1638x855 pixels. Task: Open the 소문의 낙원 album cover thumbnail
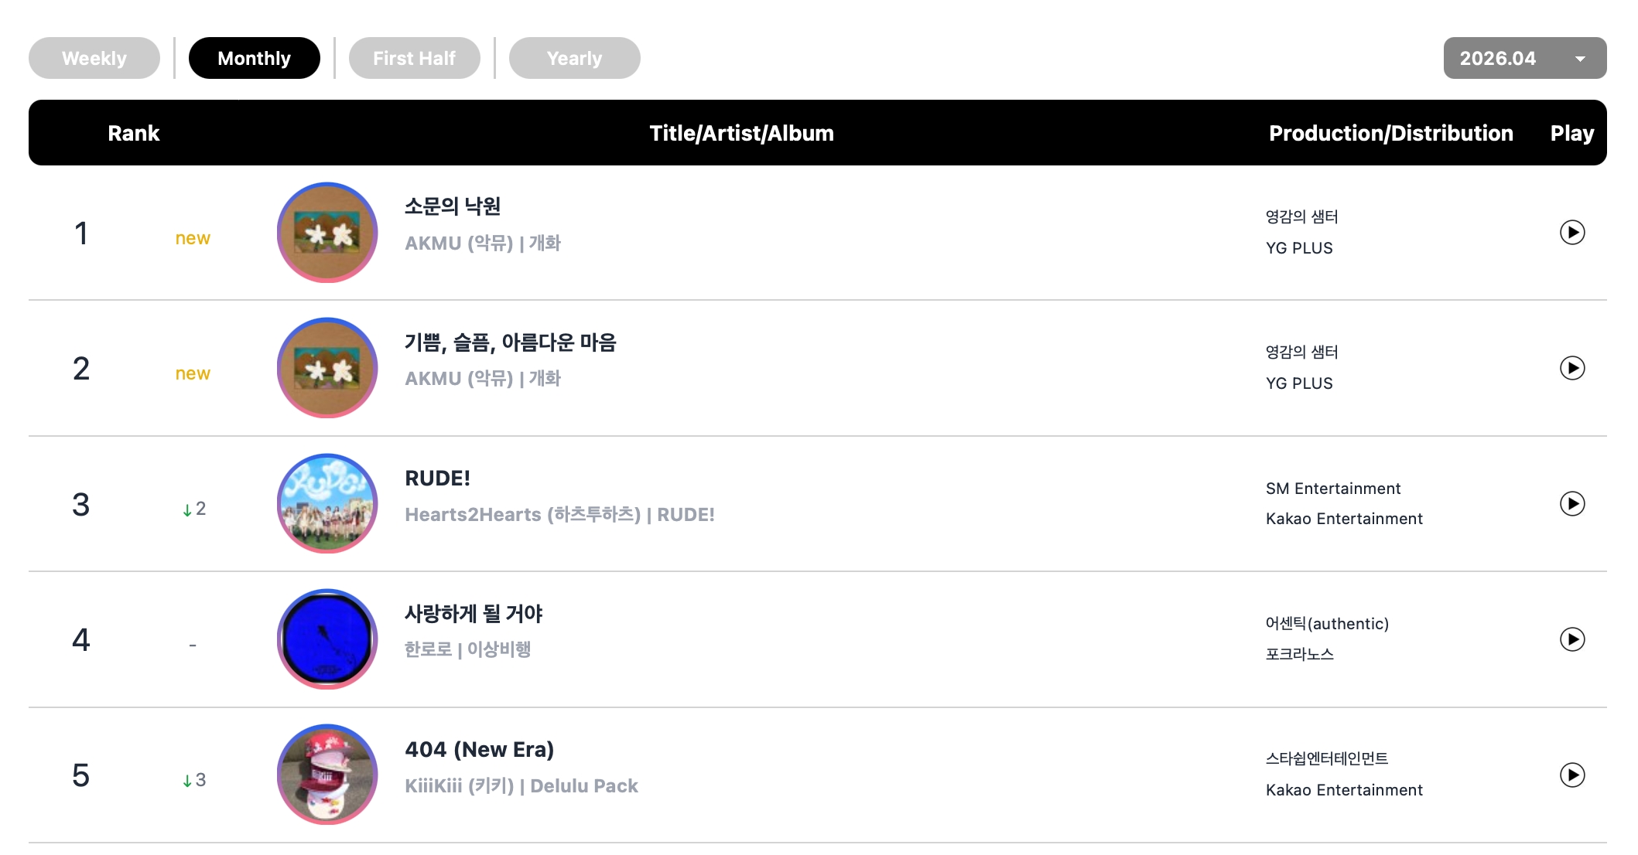pos(327,232)
